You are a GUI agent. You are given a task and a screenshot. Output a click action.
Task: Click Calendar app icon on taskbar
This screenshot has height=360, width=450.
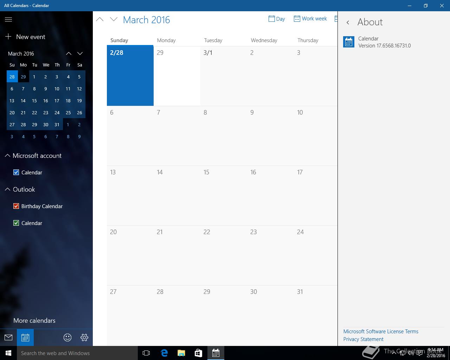(x=216, y=353)
